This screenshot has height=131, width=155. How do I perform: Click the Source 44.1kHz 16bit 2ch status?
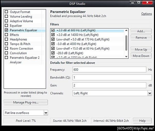coord(70,121)
